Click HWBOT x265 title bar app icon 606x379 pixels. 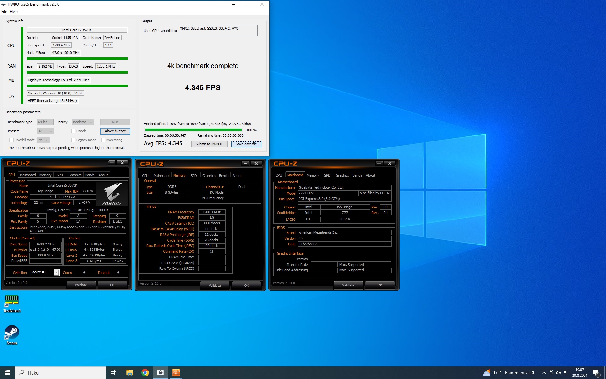point(3,4)
